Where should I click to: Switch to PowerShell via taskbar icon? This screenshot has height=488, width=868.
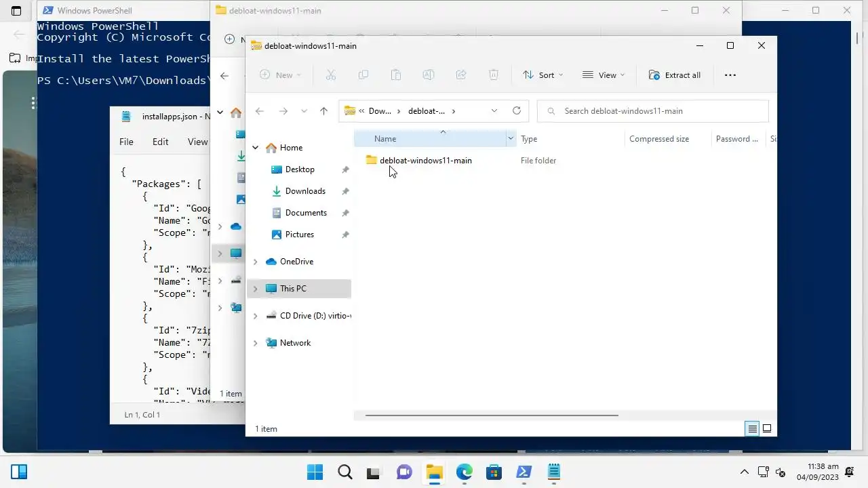click(x=524, y=472)
